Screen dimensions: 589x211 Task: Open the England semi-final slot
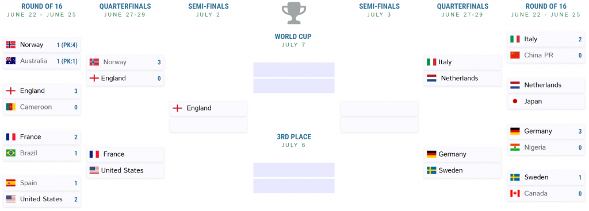[x=208, y=108]
